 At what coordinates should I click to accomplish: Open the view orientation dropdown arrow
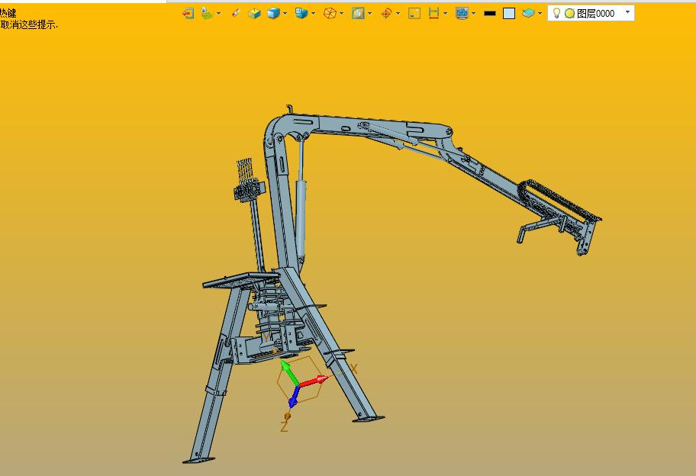click(314, 14)
